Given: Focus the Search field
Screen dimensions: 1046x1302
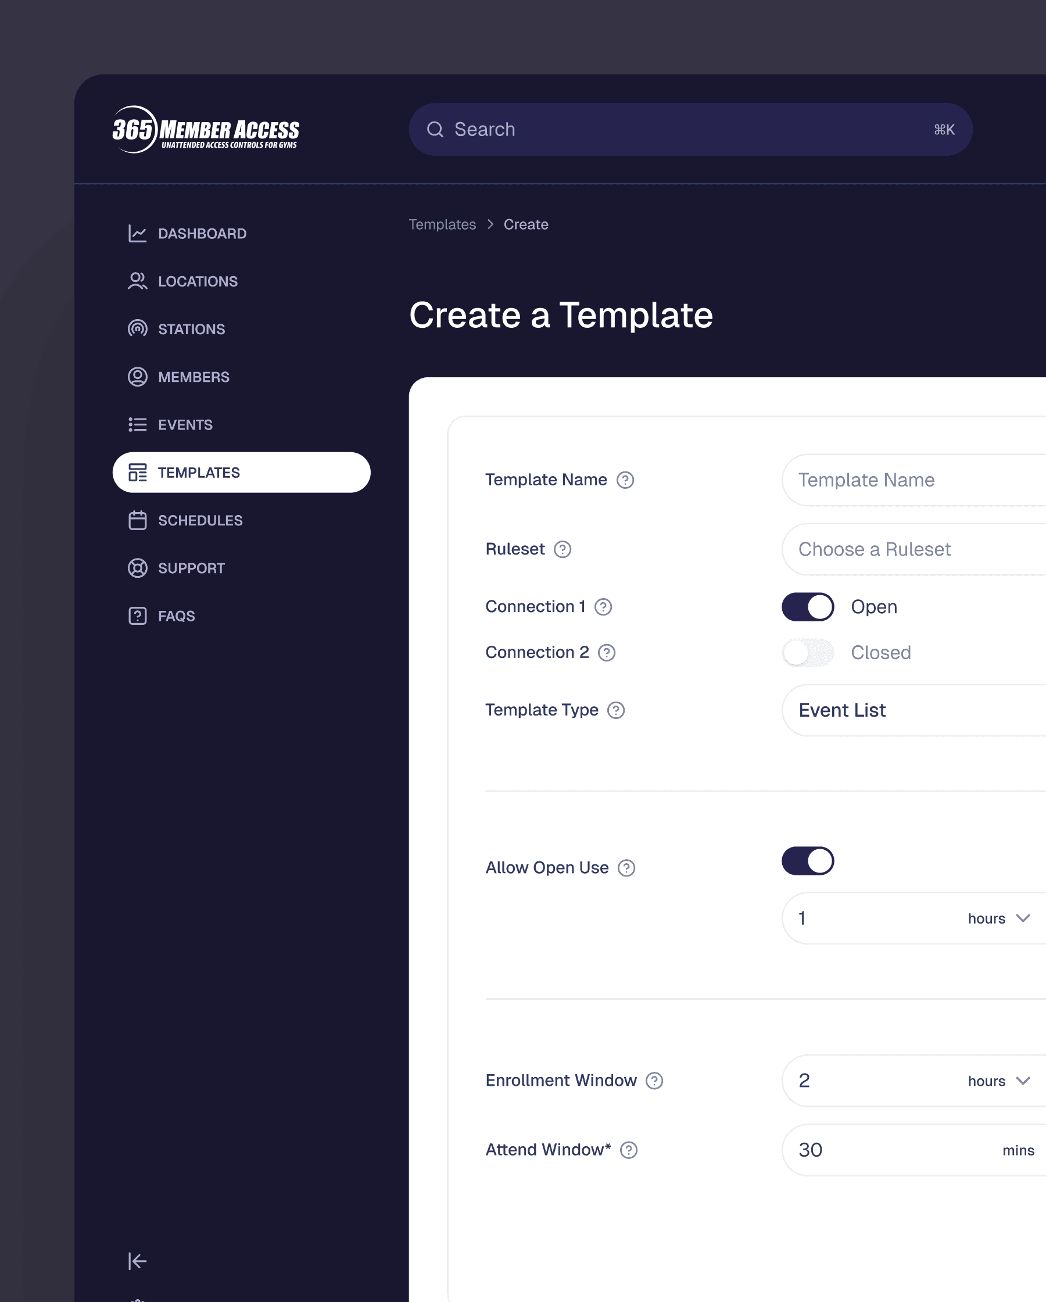Looking at the screenshot, I should pos(690,129).
